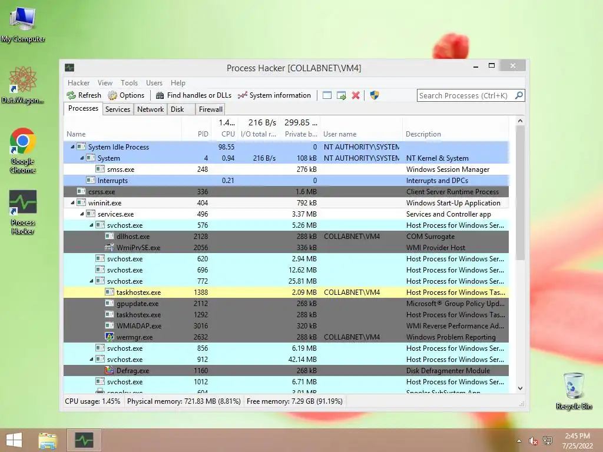The width and height of the screenshot is (603, 452).
Task: Click the red X kill window icon
Action: click(x=356, y=95)
